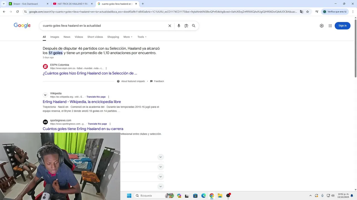
Task: Click the page vertical scrollbar thumb
Action: [x=355, y=48]
